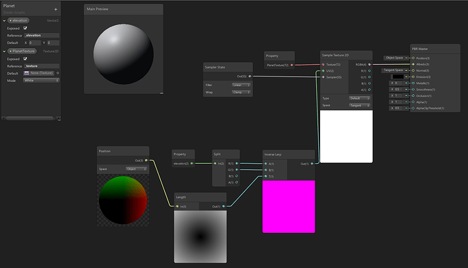
Task: Click the Sample Texture 2D R(1) output port
Action: tap(370, 71)
